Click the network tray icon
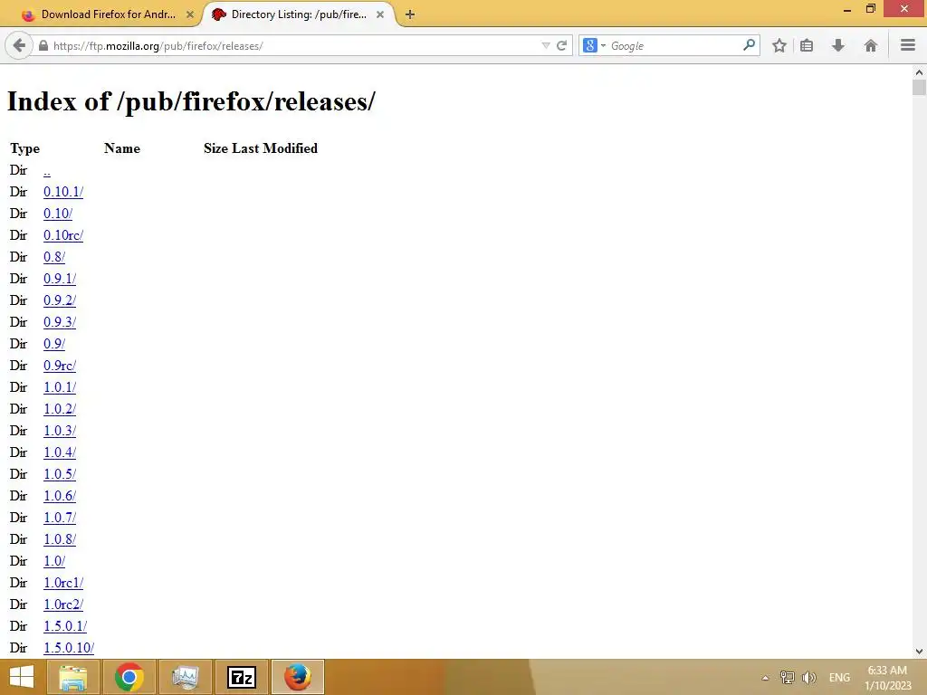The height and width of the screenshot is (695, 927). [x=787, y=677]
